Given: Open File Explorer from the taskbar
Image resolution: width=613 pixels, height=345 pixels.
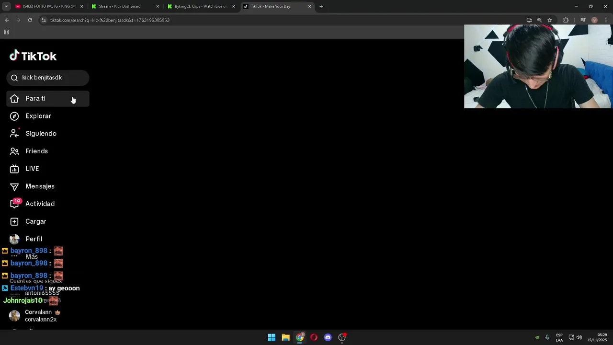Looking at the screenshot, I should [285, 337].
